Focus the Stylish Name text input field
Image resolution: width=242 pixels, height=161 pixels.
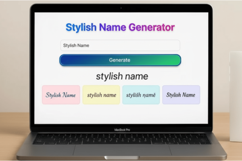(x=120, y=45)
